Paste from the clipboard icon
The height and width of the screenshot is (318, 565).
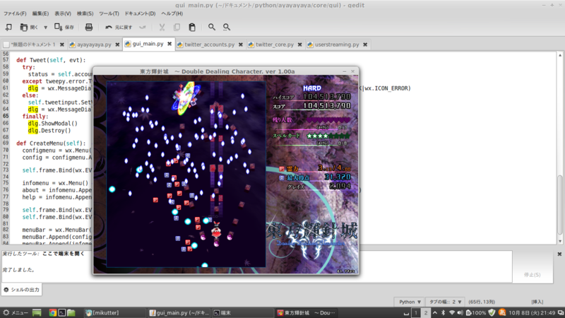tap(192, 27)
